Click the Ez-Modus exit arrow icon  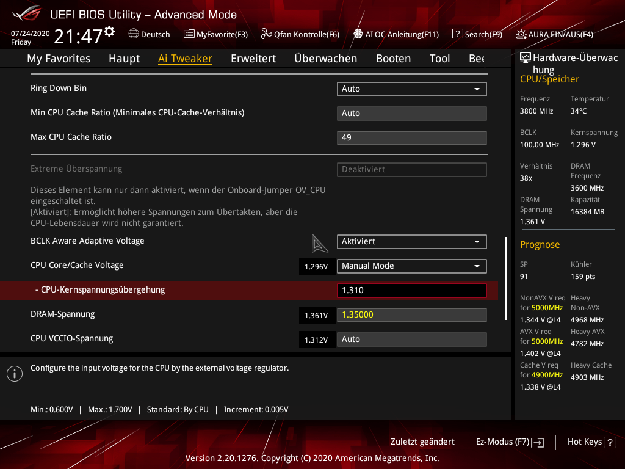[x=538, y=442]
